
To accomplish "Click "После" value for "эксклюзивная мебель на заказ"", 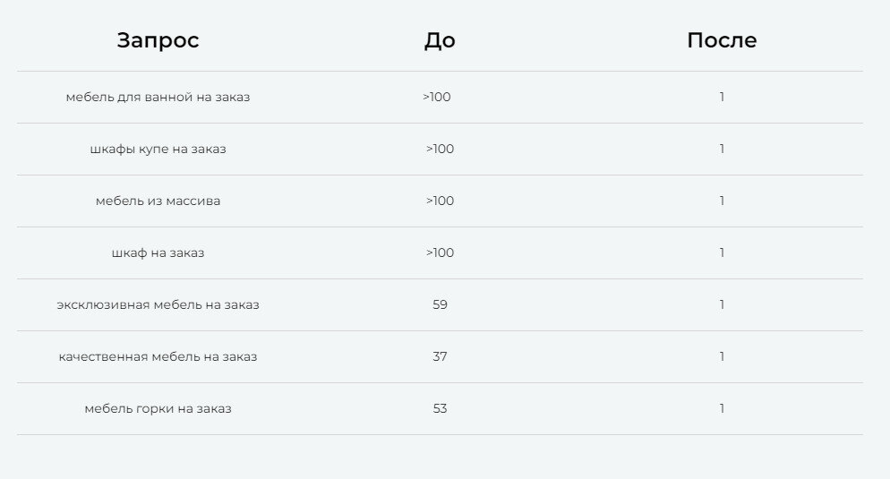I will (722, 304).
